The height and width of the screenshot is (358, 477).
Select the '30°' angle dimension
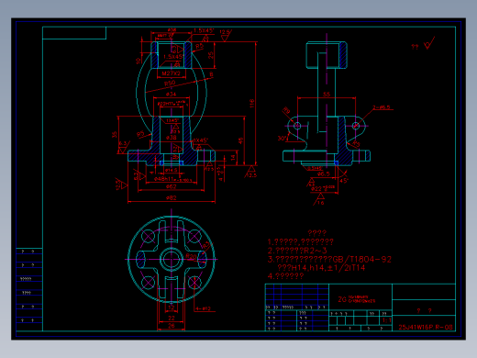click(282, 139)
